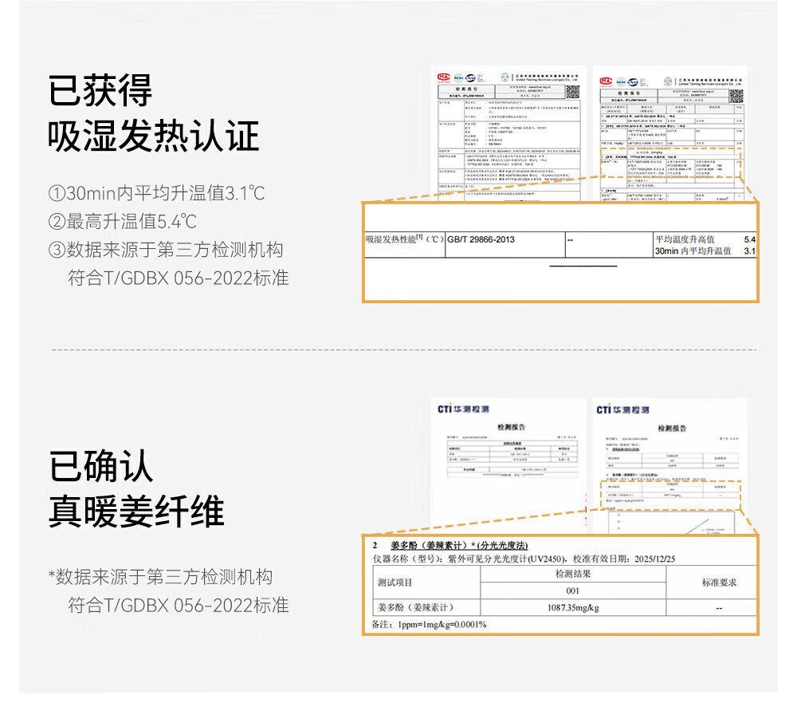797x707 pixels.
Task: Click the GB/T 29866-2013 table cell
Action: tap(481, 239)
